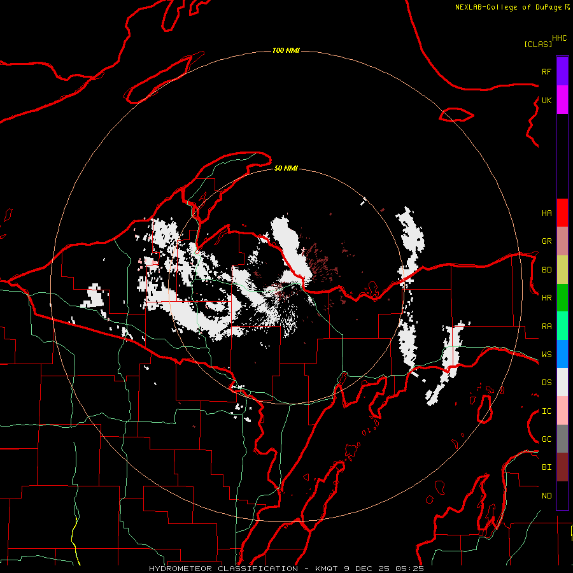This screenshot has width=573, height=573.
Task: Click the UK magenta legend swatch
Action: pos(562,100)
